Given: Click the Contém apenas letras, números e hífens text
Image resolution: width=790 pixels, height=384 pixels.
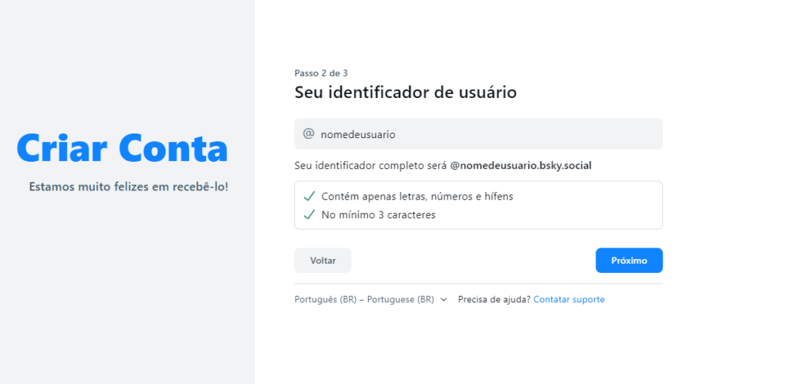Looking at the screenshot, I should pos(417,196).
